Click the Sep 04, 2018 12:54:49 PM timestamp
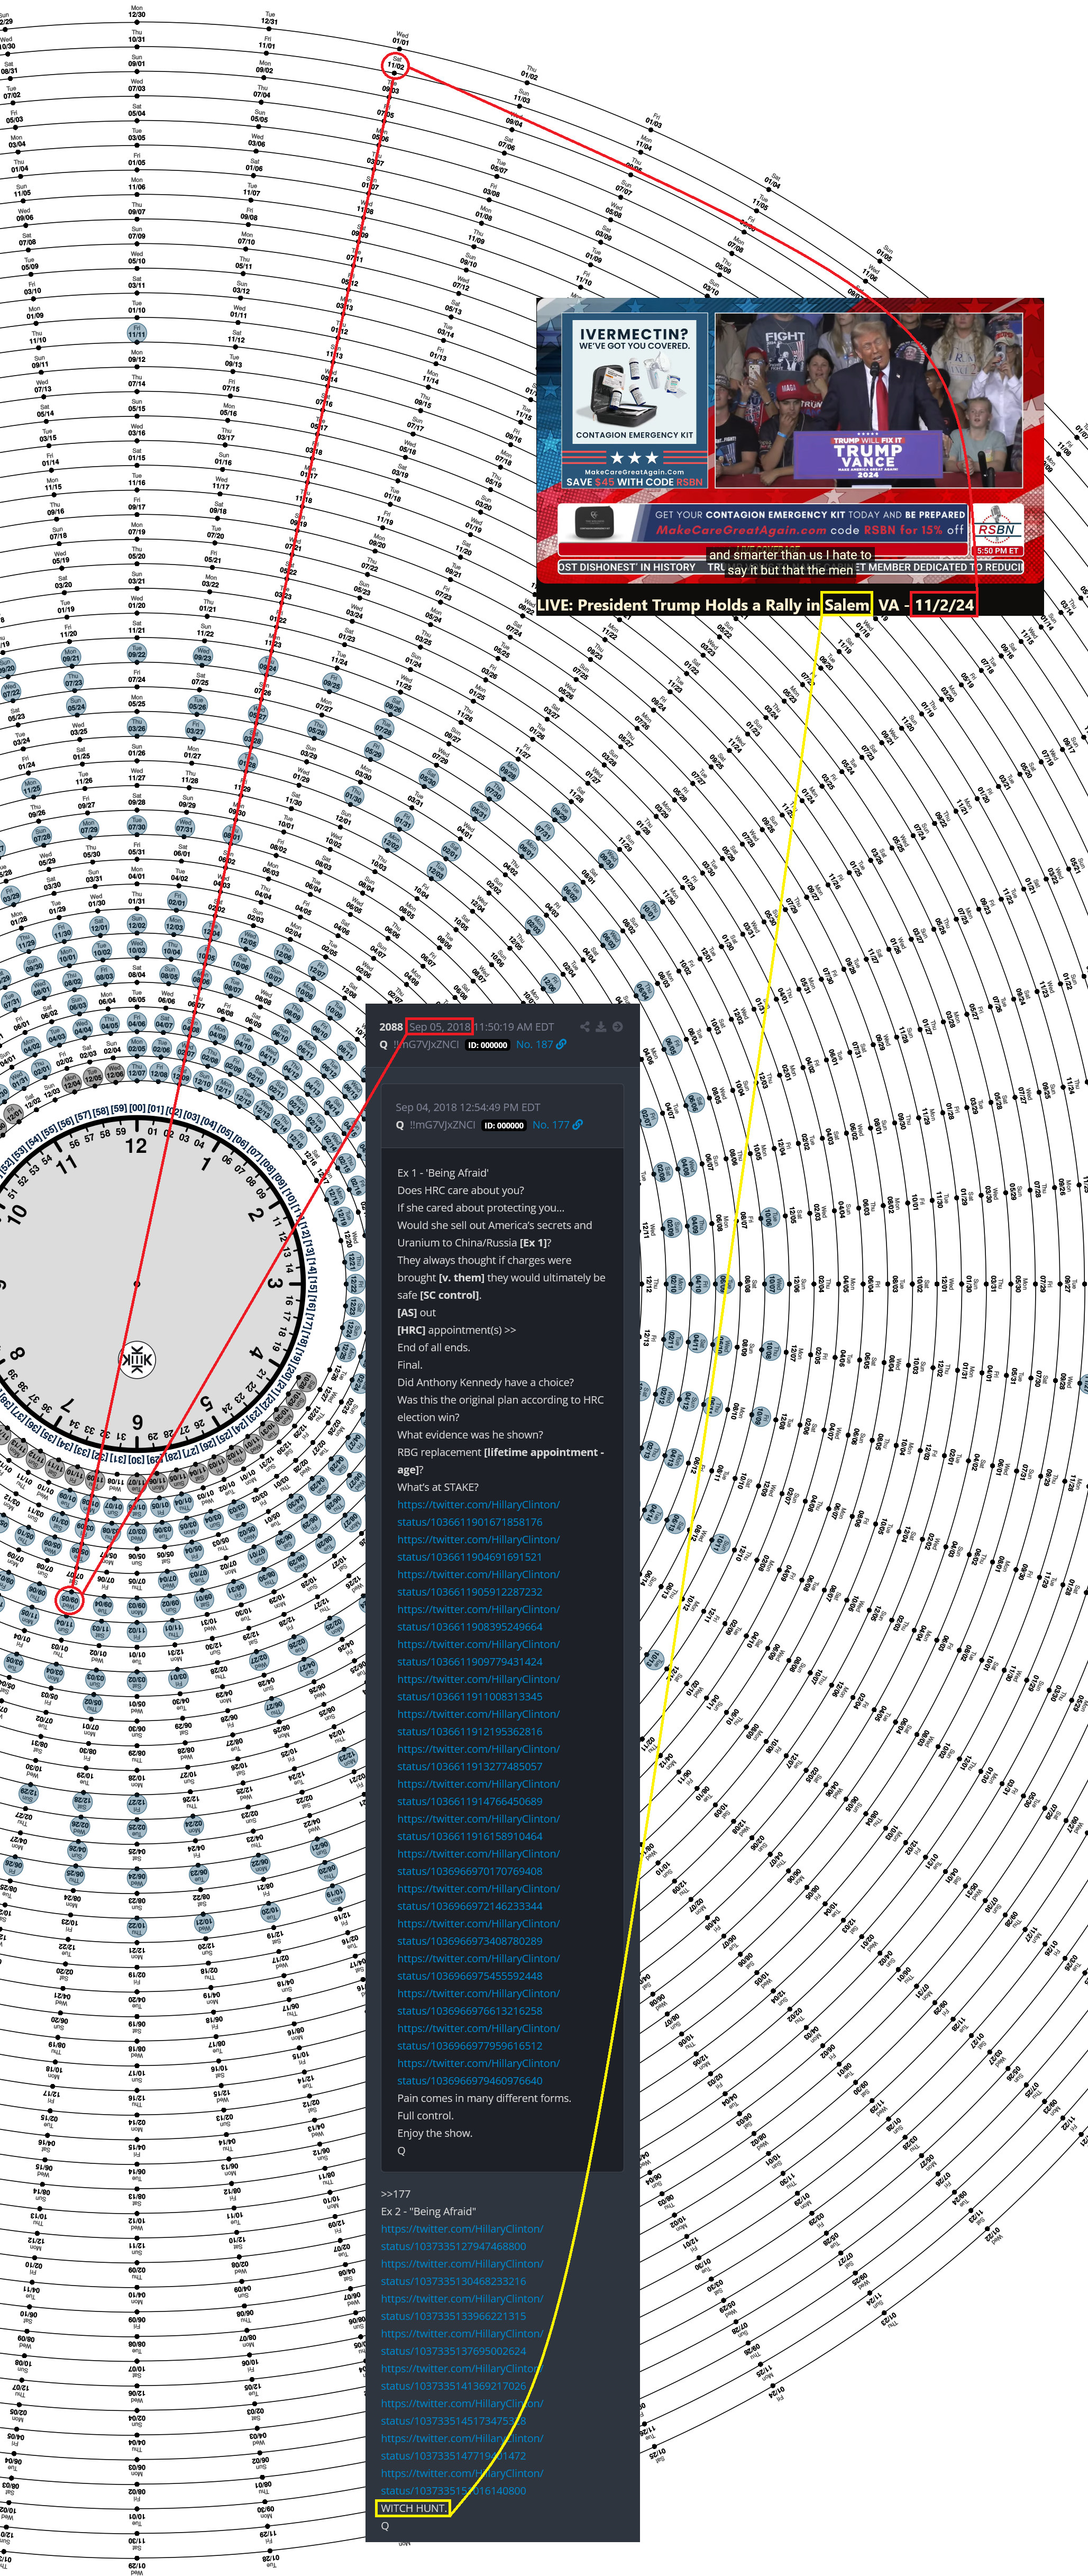Screen dimensions: 1088x2576 point(468,1107)
